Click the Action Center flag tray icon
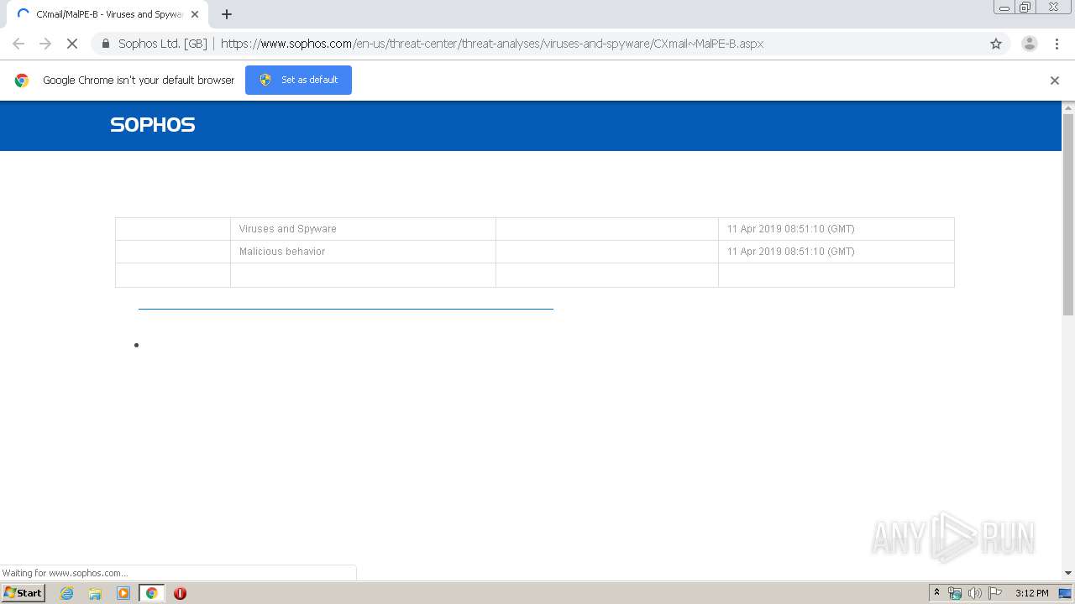The height and width of the screenshot is (604, 1075). [x=995, y=593]
